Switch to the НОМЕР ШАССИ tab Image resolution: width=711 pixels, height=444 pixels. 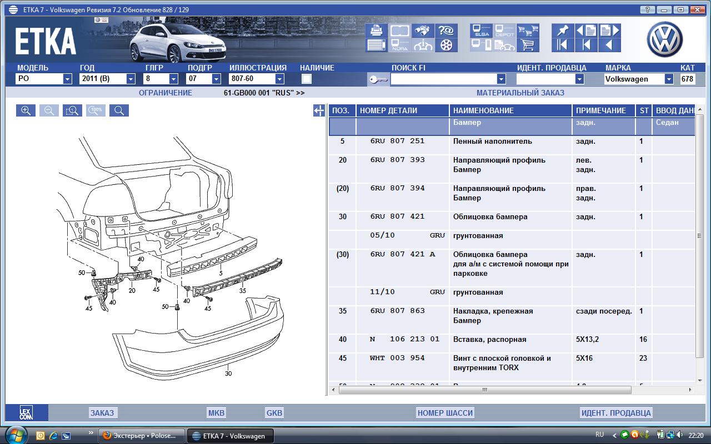tap(445, 413)
